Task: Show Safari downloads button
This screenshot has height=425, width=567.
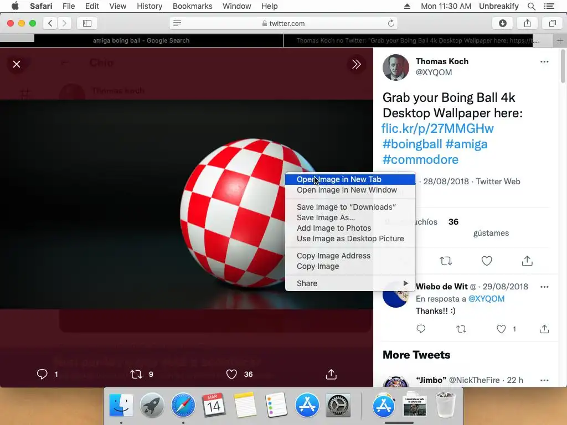Action: [502, 23]
